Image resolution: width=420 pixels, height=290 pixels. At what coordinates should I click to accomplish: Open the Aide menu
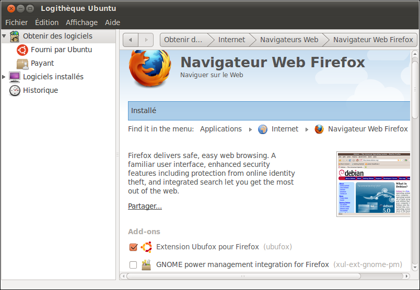pos(112,22)
